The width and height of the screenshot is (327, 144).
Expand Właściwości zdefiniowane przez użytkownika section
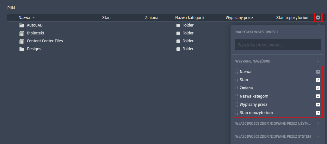[318, 123]
